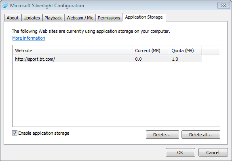This screenshot has width=232, height=161.
Task: Sort by the Current (MB) column header
Action: click(x=151, y=51)
